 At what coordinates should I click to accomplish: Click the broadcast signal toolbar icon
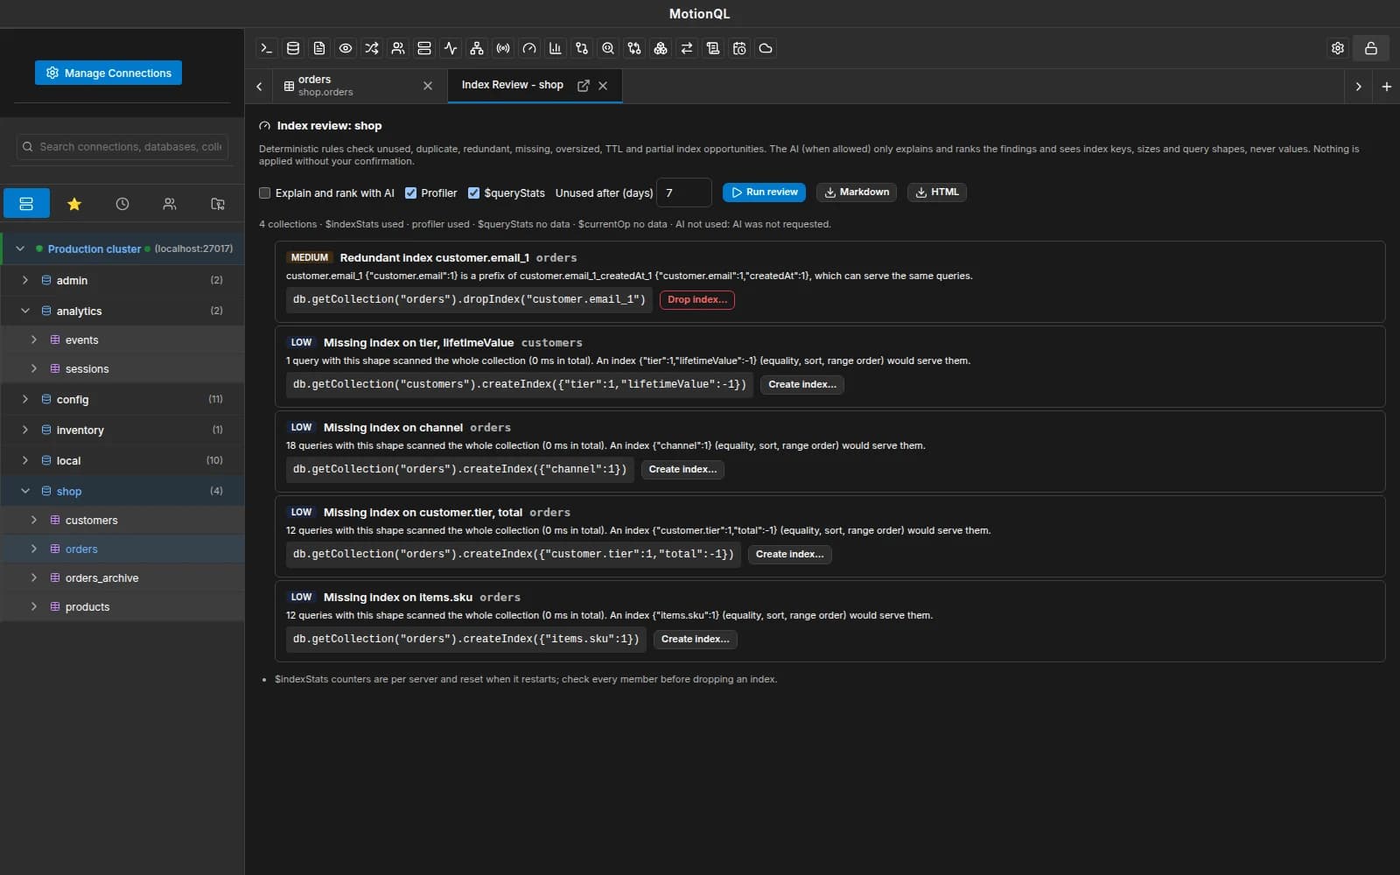coord(503,48)
